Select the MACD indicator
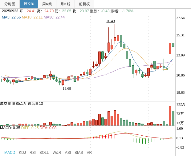This screenshot has width=191, height=156. (x=10, y=153)
